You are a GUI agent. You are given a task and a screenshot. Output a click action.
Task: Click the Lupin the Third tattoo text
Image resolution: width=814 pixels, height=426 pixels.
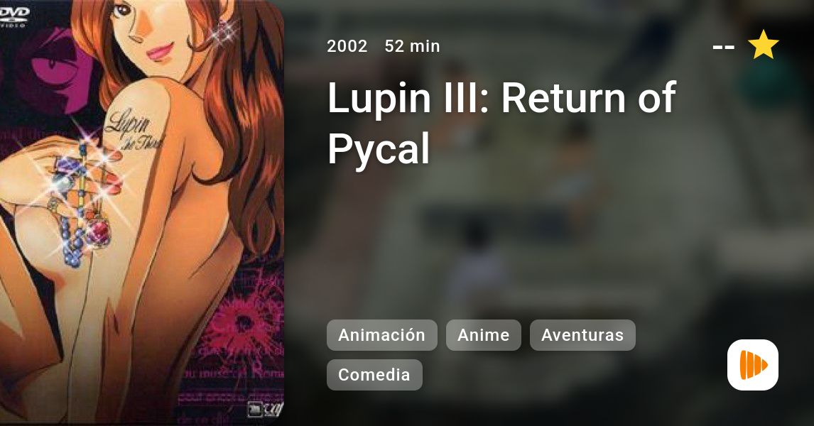click(134, 129)
